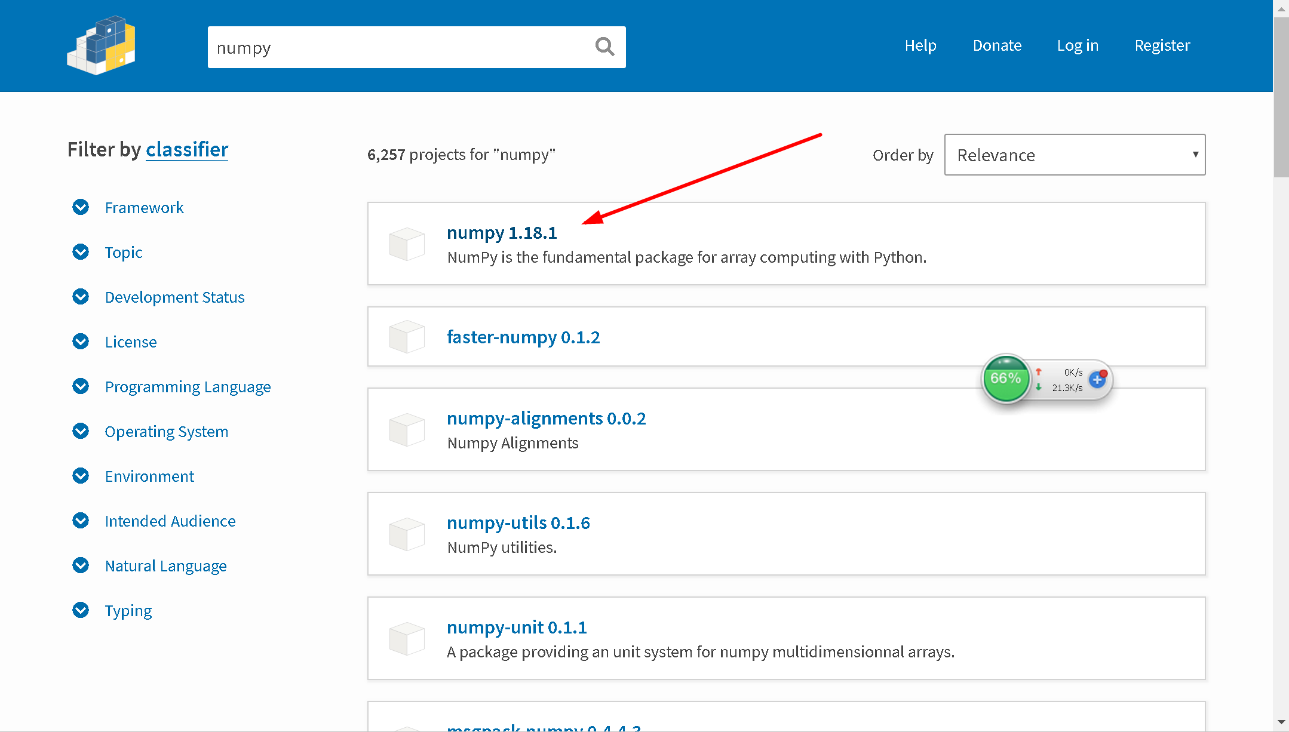This screenshot has width=1289, height=732.
Task: Click the green 66% memory indicator ball
Action: (1006, 379)
